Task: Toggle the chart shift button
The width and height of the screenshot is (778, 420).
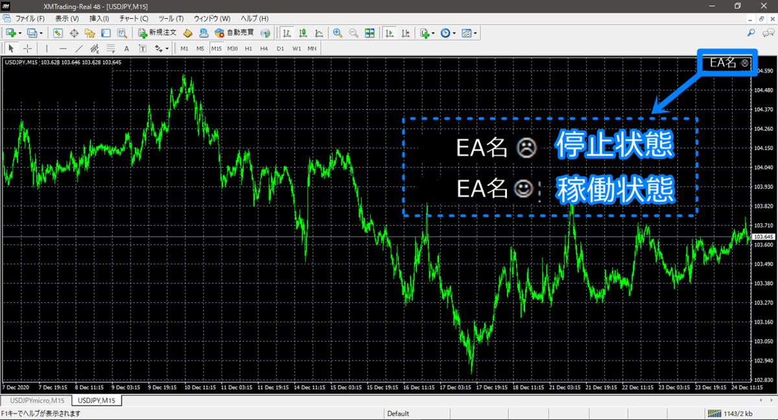Action: point(405,32)
